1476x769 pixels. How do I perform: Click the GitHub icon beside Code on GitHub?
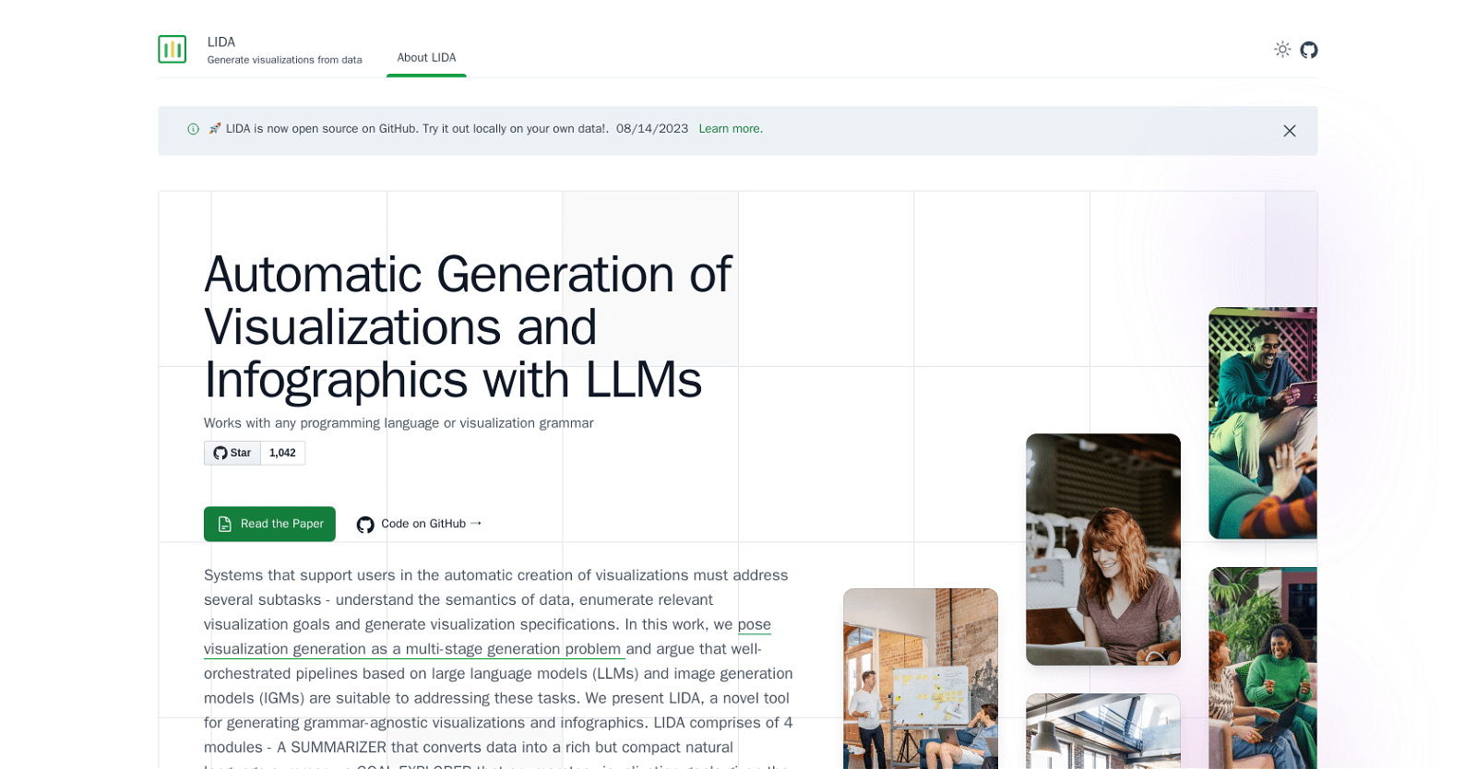(365, 525)
